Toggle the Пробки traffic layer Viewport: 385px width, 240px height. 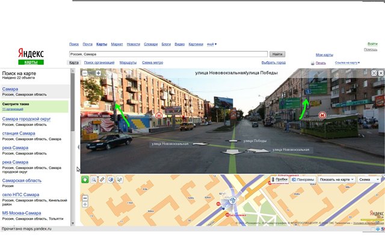click(x=280, y=179)
